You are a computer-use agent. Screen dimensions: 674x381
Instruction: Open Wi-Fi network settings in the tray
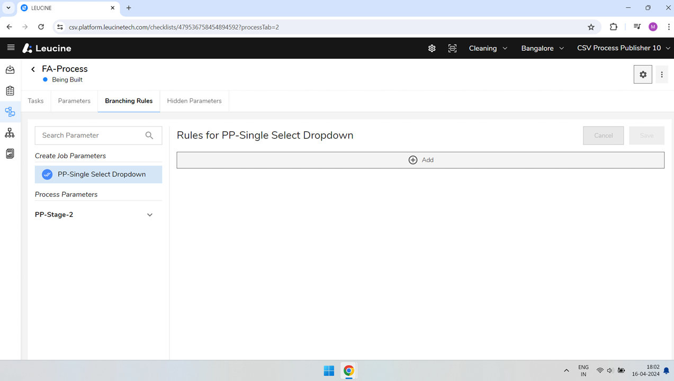click(x=600, y=370)
